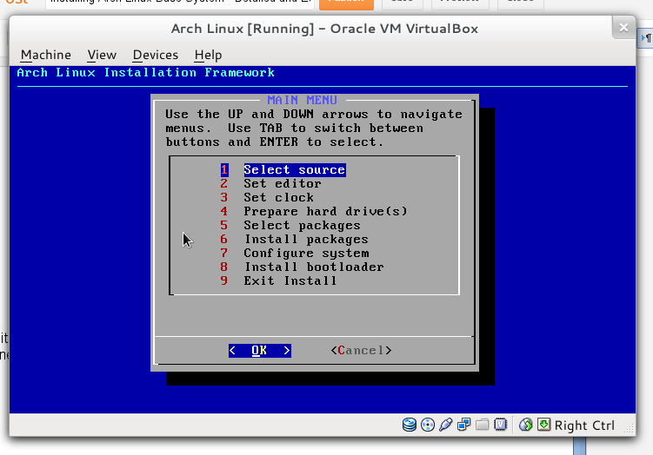Click the network adapters status icon
Viewport: 653px width, 455px height.
point(464,425)
